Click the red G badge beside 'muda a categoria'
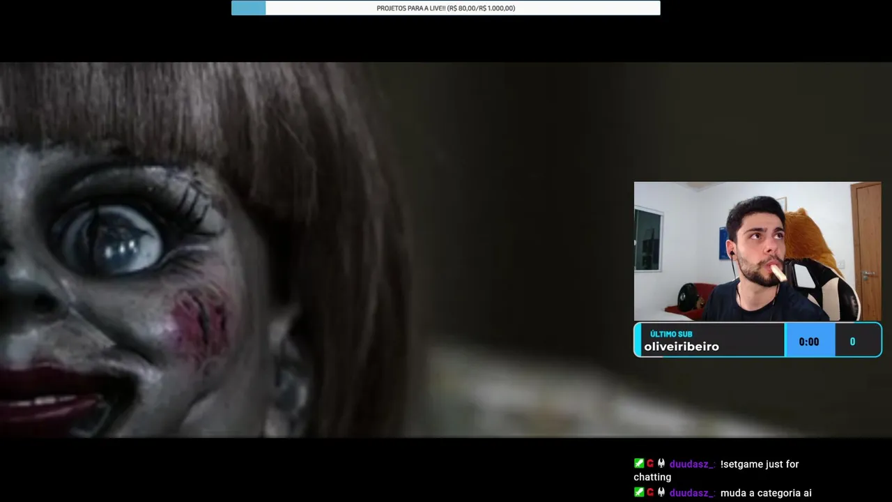Viewport: 892px width, 502px height. (x=650, y=492)
